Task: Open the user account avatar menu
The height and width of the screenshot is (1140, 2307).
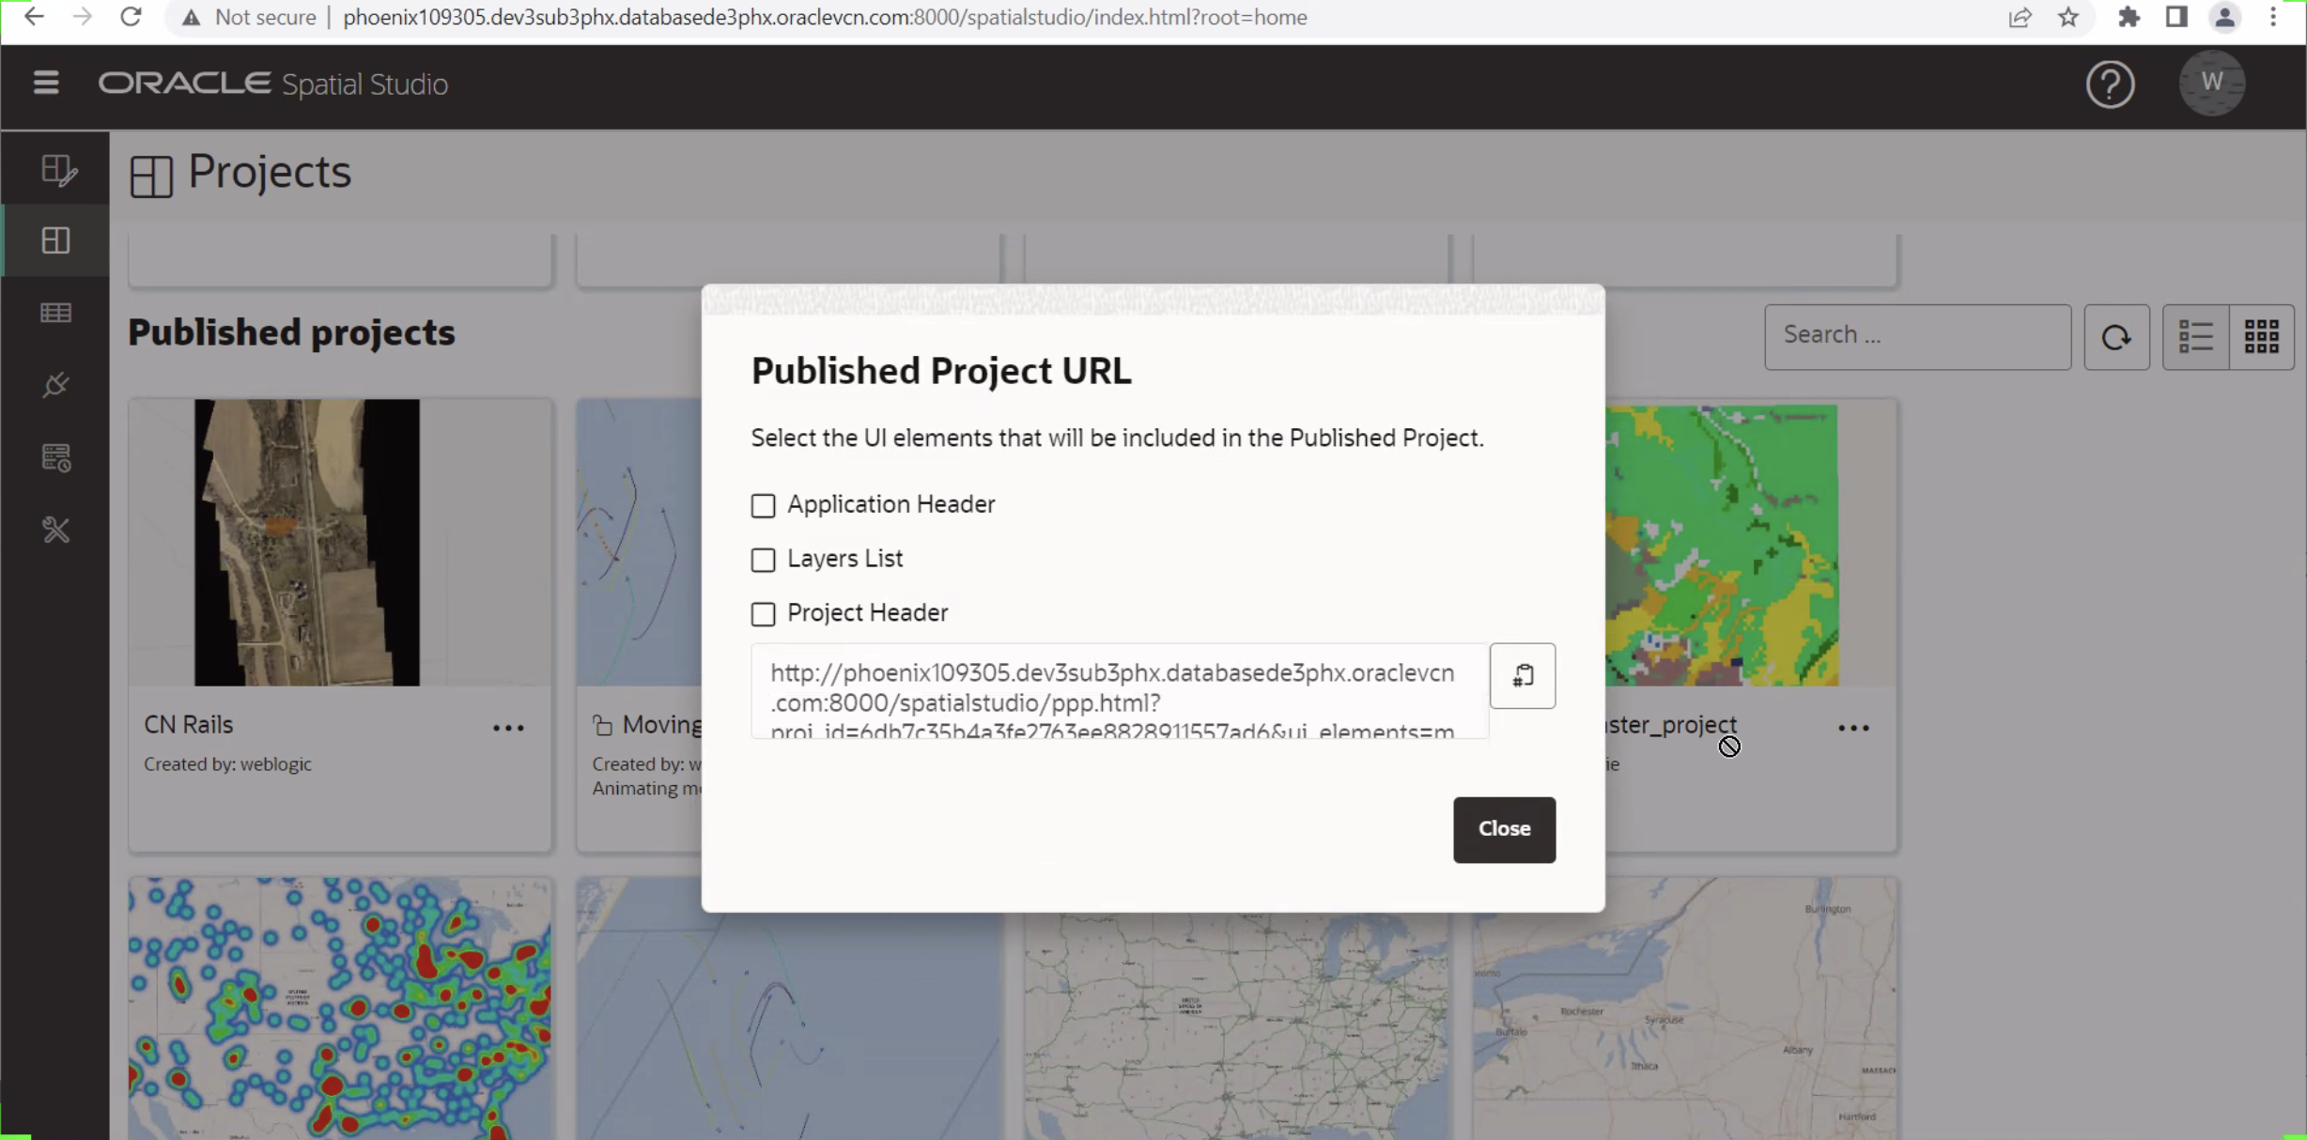Action: (2211, 84)
